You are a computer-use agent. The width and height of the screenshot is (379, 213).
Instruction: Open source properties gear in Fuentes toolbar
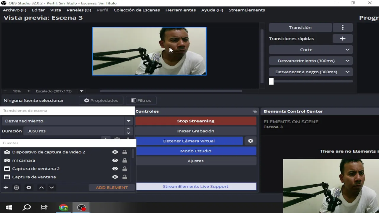[29, 188]
